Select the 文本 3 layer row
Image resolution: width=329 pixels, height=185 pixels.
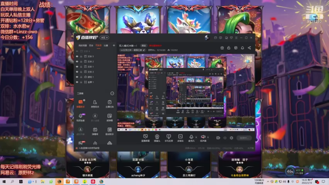pos(95,72)
